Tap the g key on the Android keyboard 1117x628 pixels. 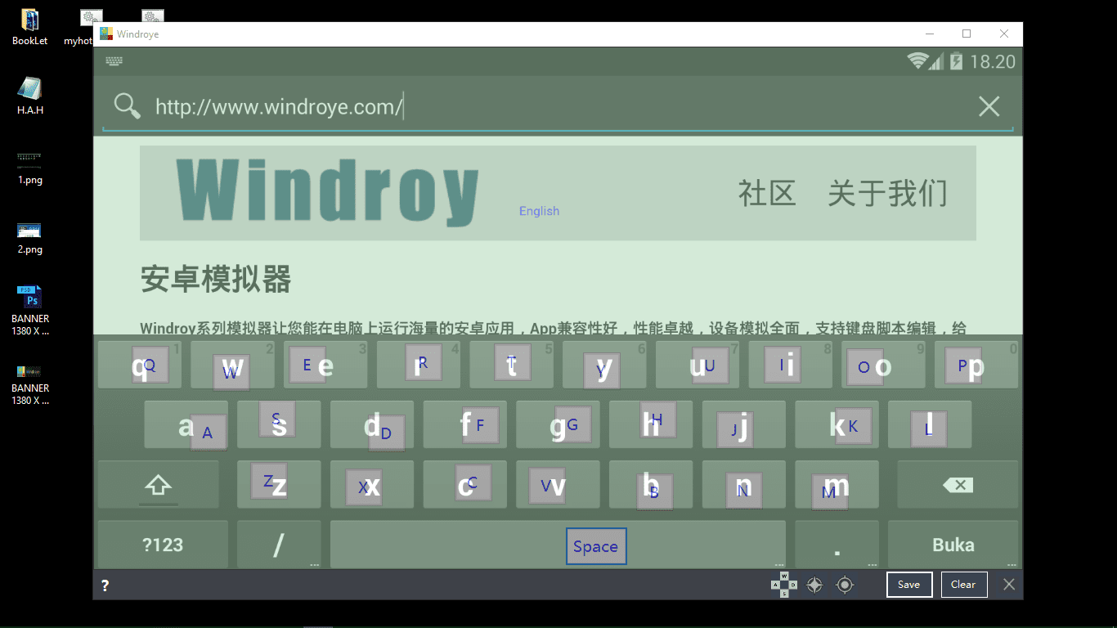[558, 425]
